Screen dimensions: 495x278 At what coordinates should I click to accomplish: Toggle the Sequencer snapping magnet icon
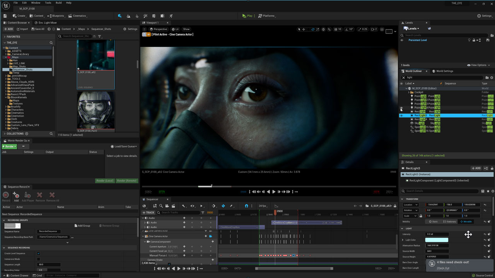(x=246, y=206)
